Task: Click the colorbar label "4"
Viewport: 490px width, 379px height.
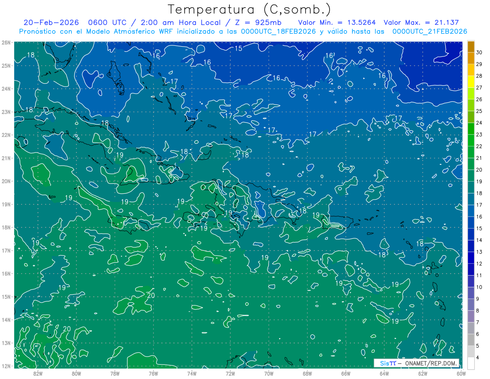Action: point(478,358)
